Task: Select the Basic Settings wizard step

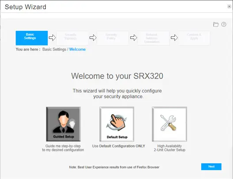Action: point(32,38)
